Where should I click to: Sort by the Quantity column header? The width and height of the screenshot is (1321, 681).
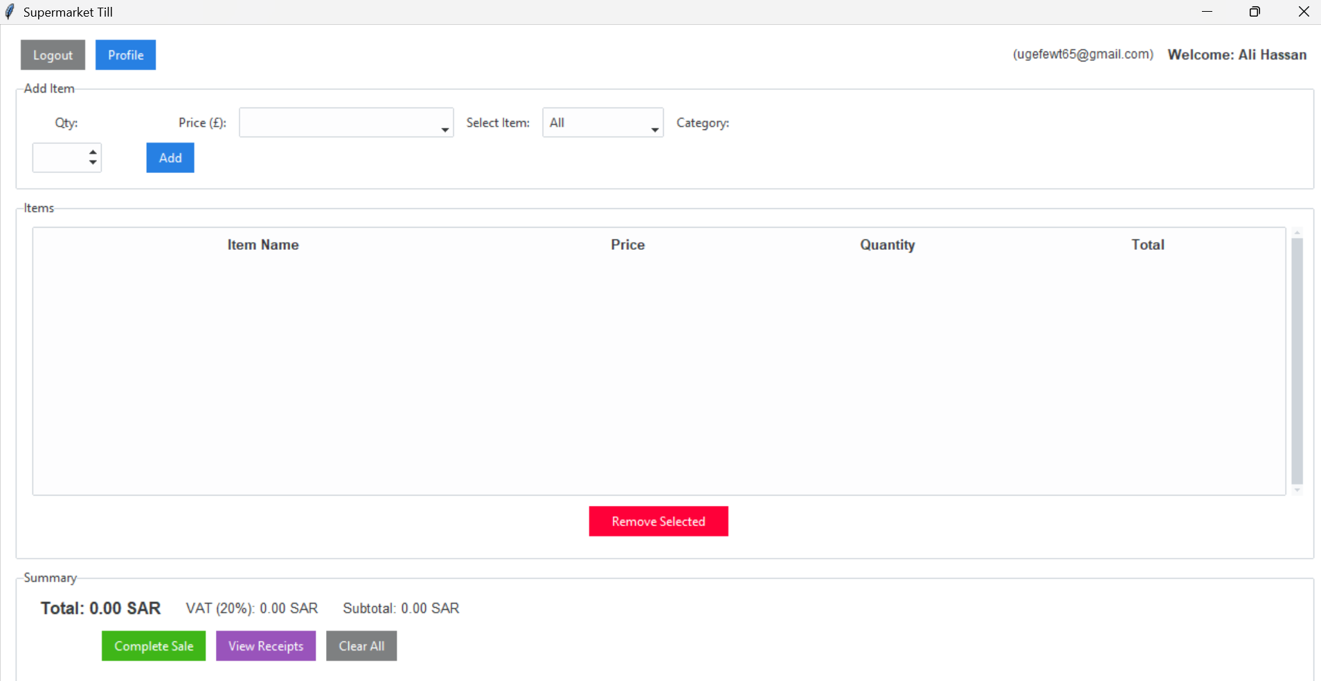click(887, 245)
